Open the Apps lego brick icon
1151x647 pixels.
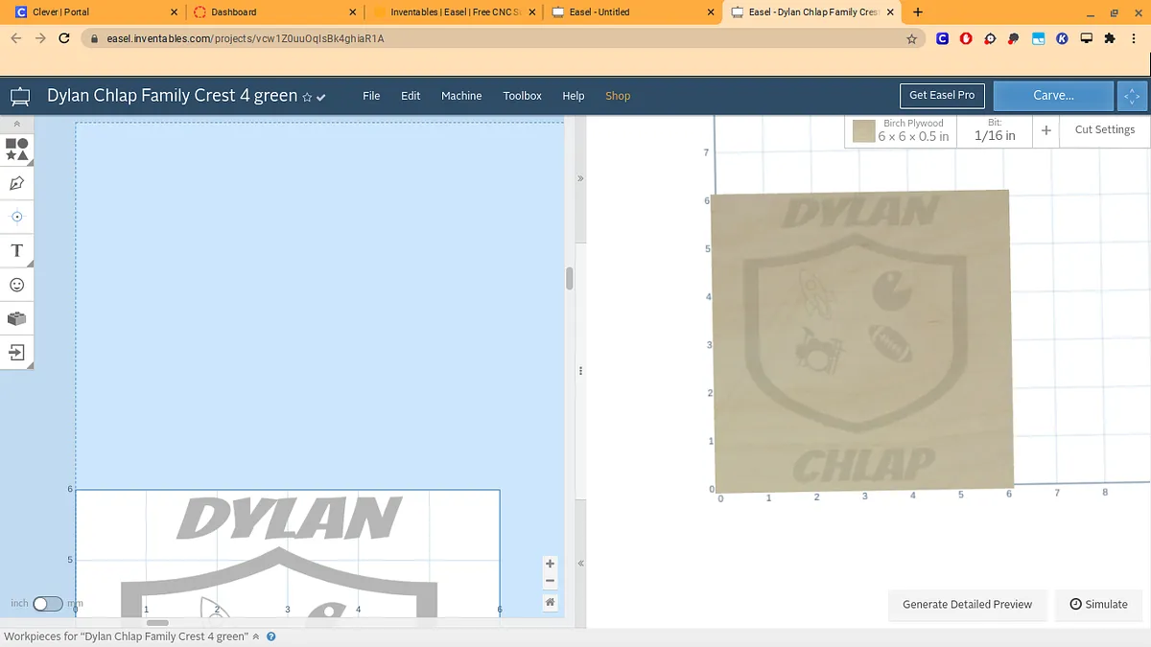[x=16, y=318]
